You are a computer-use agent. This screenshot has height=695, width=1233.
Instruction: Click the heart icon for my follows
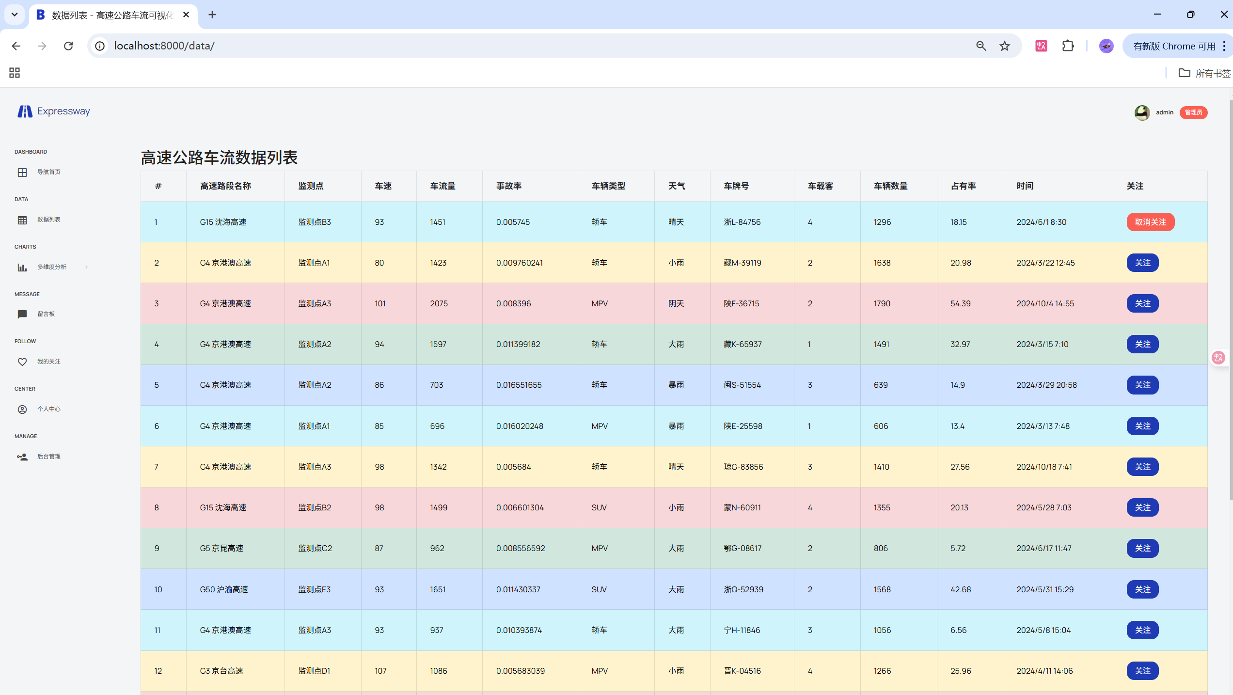(x=22, y=362)
